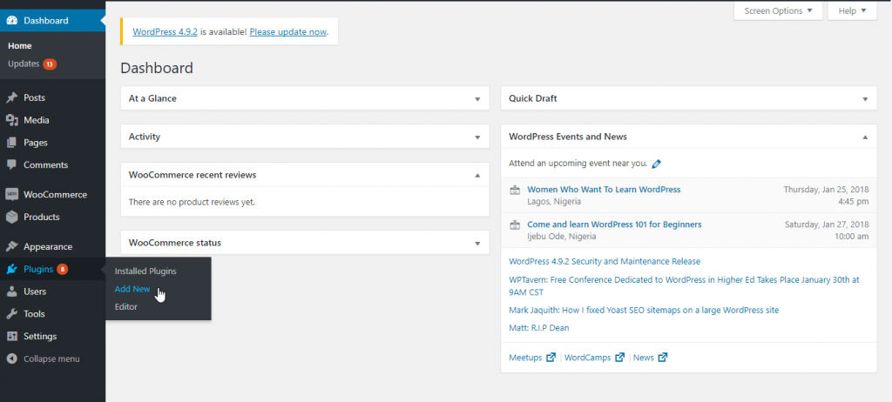The image size is (892, 402).
Task: Click the Dashboard page heading text
Action: (157, 68)
